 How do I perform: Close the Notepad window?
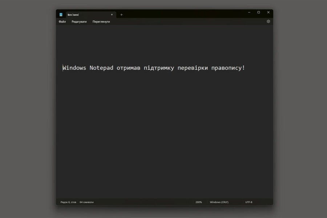pos(269,12)
